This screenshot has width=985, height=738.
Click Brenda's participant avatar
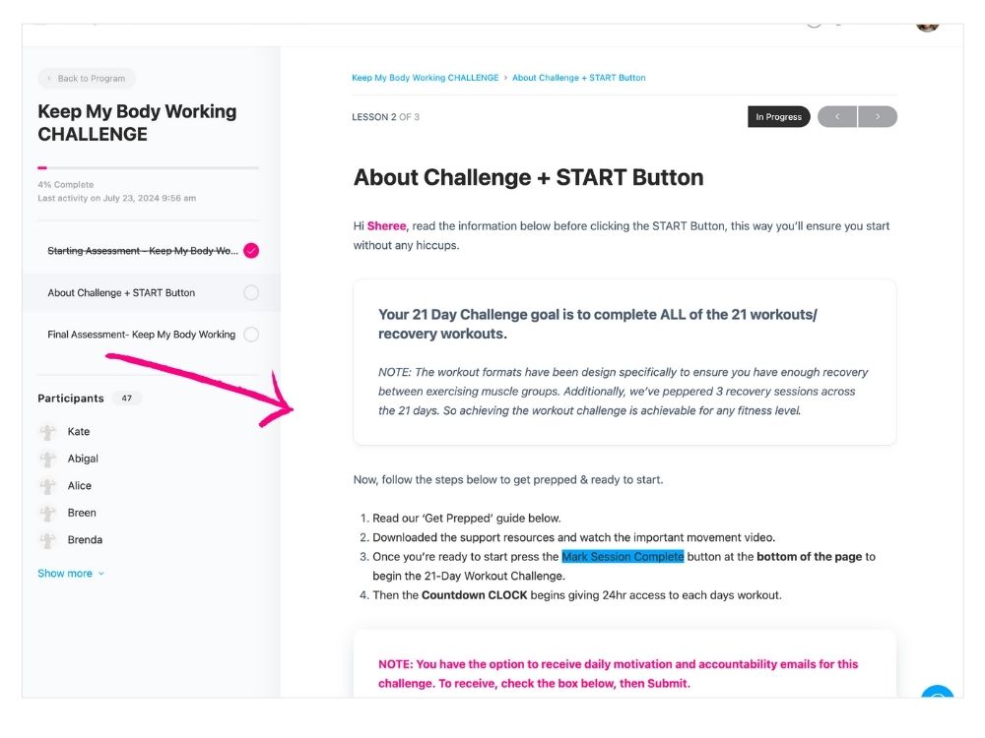(47, 540)
